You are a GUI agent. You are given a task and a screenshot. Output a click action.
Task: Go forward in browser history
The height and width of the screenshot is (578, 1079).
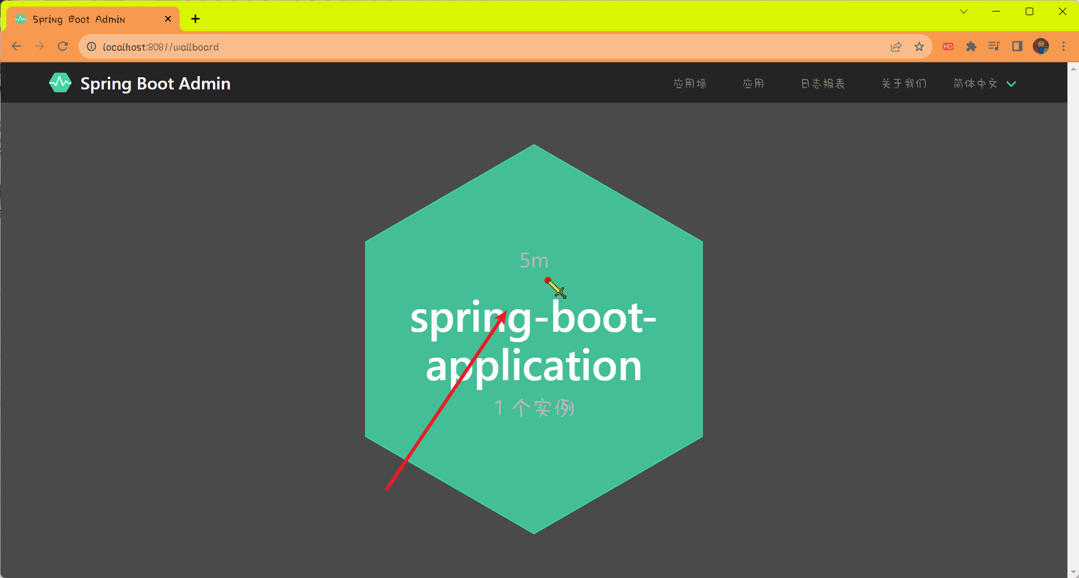39,47
